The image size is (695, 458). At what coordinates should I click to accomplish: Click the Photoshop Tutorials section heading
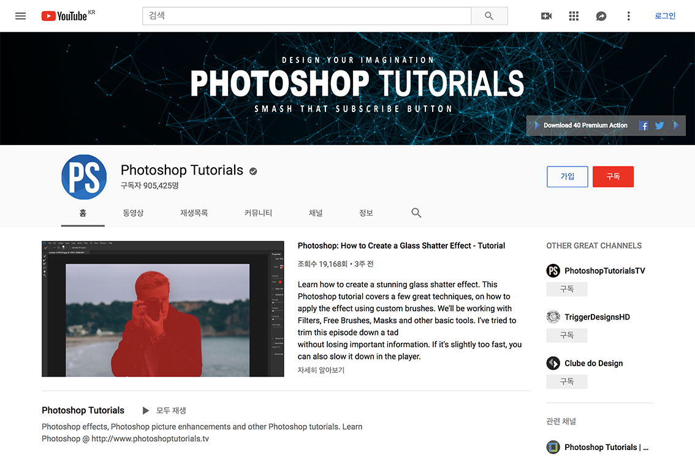[83, 411]
